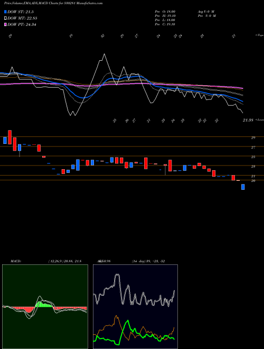The height and width of the screenshot is (349, 264).
Task: Click the white DOW MT legend swatch
Action: pos(5,19)
